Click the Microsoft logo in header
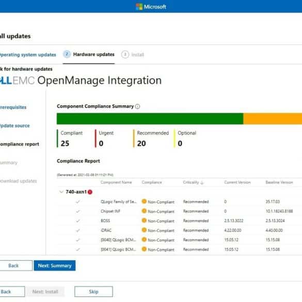Screen dimensions: 302x302 (x=151, y=7)
